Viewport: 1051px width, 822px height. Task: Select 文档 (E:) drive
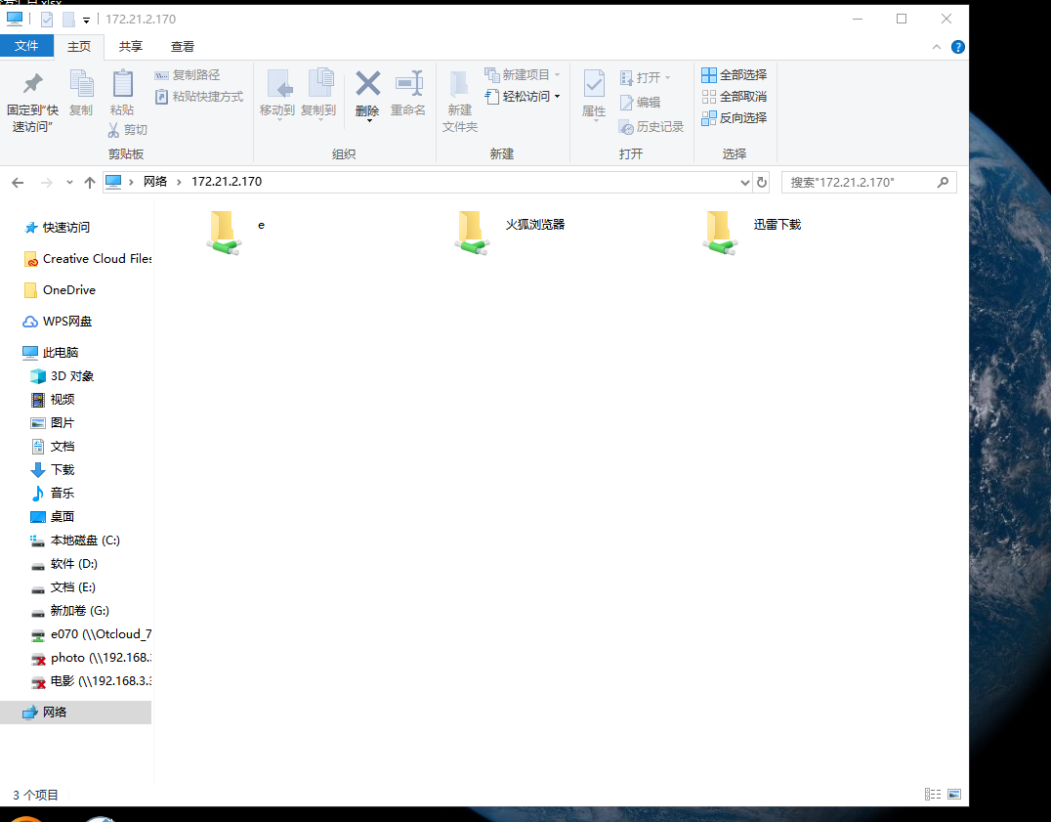[x=63, y=587]
